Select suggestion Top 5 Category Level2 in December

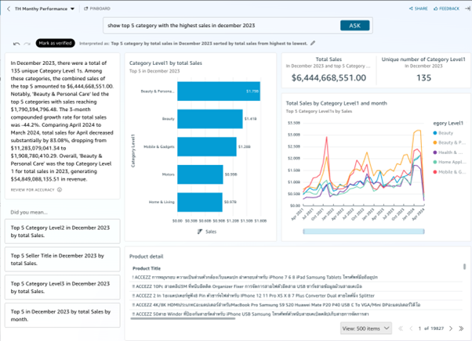tap(63, 231)
